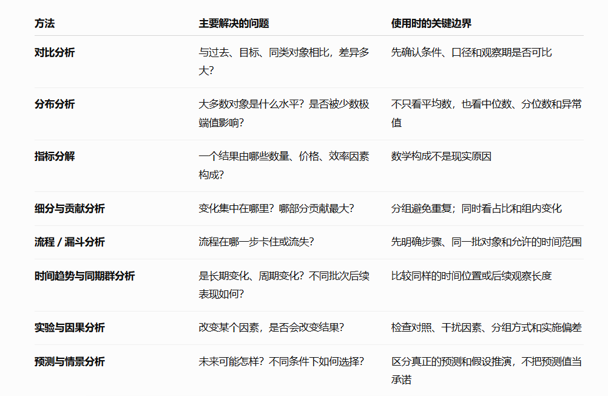Click the text 比较同样的时间位置或后续观察长度
This screenshot has width=608, height=396.
pos(471,276)
